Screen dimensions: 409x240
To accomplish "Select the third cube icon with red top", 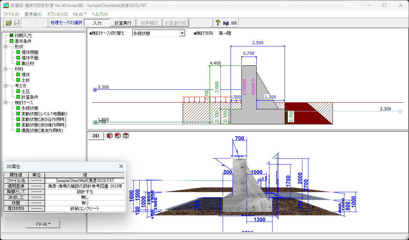I will (x=126, y=136).
